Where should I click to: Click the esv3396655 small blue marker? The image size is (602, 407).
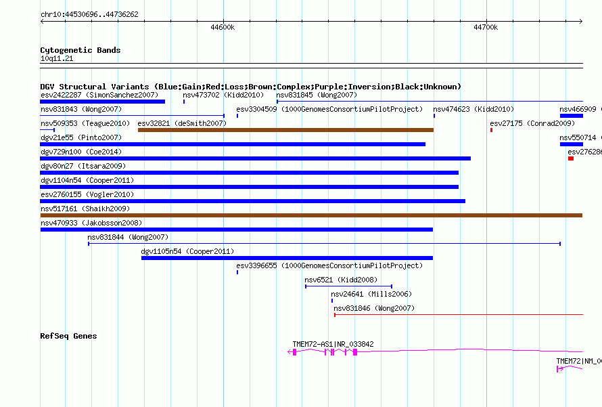pos(237,272)
